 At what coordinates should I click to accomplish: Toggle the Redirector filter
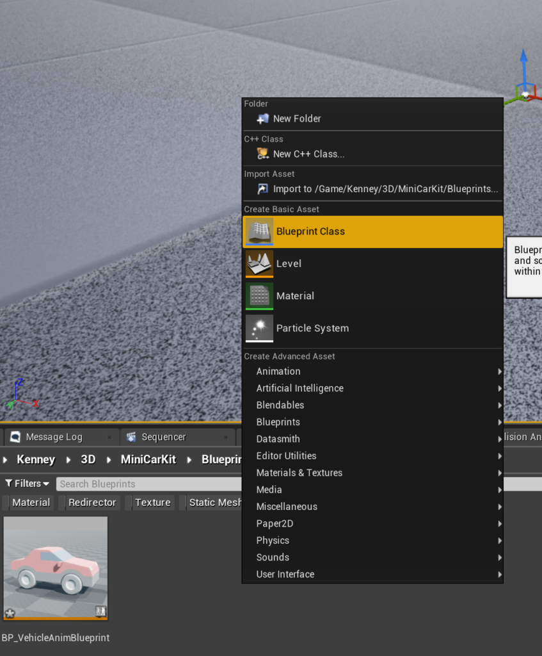tap(92, 502)
